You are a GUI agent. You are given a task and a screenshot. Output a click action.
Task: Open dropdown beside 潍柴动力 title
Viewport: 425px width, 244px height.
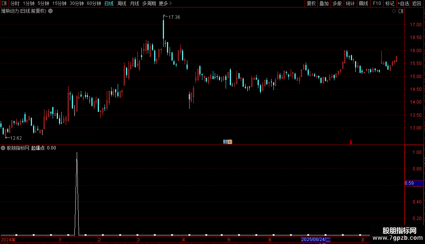coord(50,11)
